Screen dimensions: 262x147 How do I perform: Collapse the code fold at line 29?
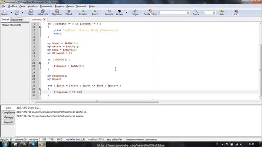(40, 89)
